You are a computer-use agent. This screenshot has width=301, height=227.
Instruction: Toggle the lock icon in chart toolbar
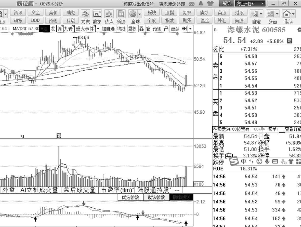[x=166, y=29]
